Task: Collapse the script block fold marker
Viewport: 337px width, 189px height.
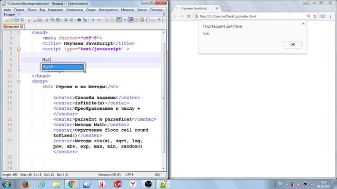Action: pyautogui.click(x=19, y=49)
